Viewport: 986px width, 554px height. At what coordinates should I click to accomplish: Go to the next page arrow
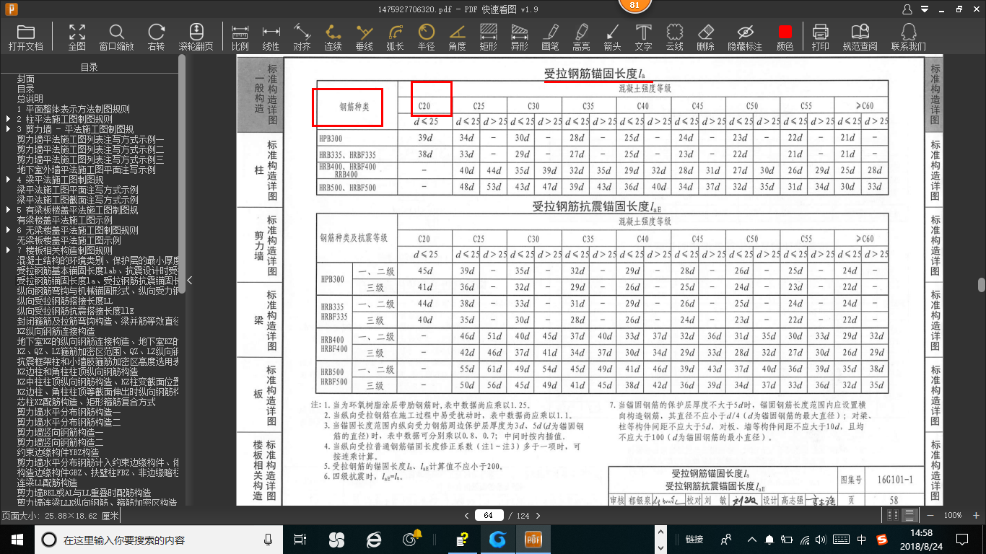click(x=538, y=515)
